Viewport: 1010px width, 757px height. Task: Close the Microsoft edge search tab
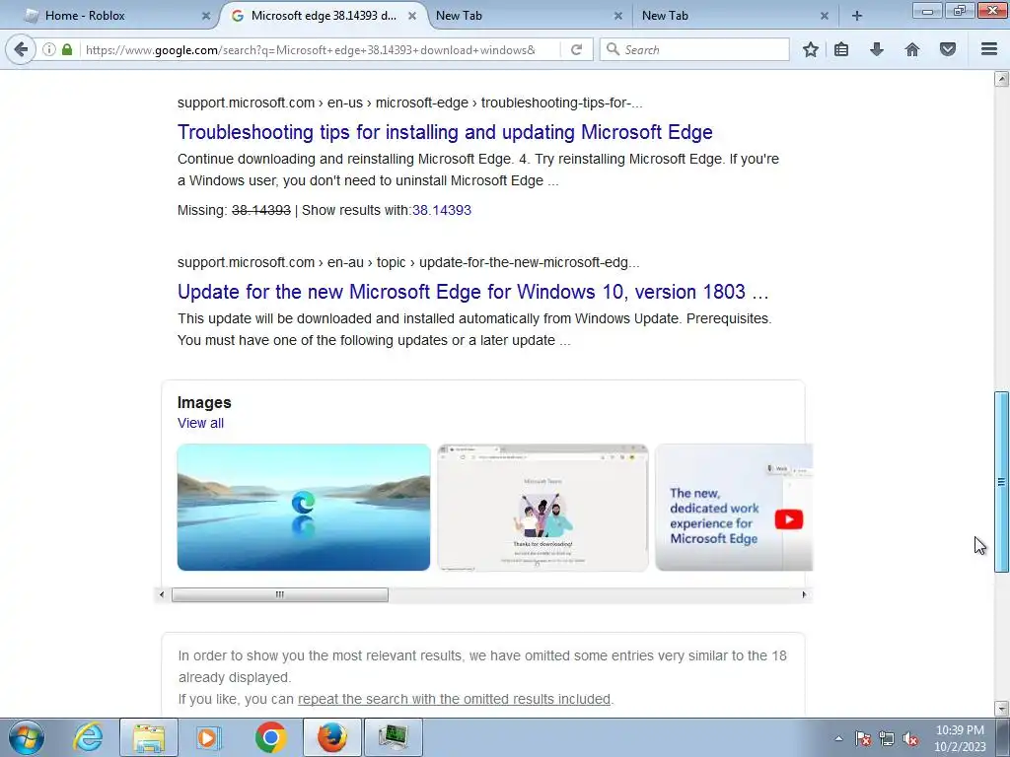(412, 16)
